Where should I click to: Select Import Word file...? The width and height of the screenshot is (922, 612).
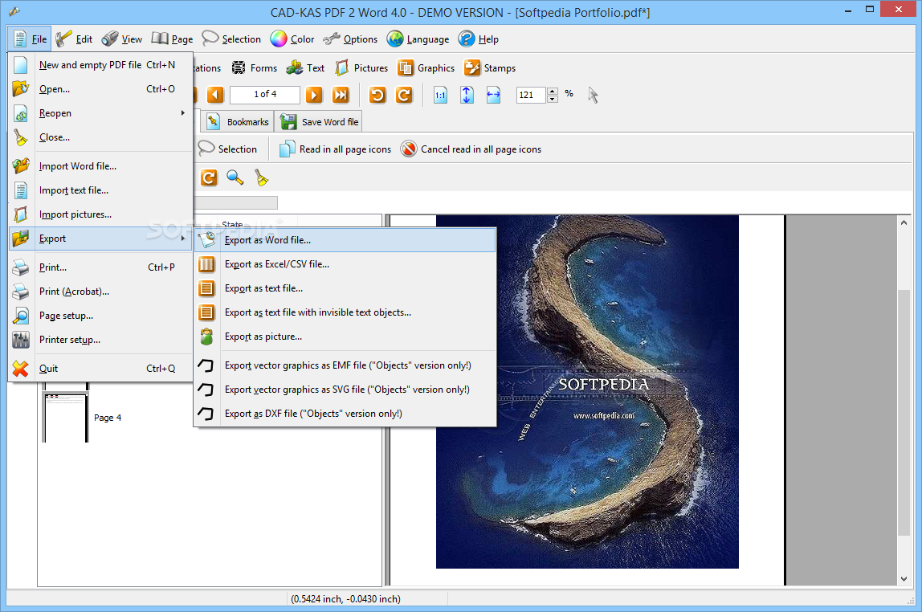(x=100, y=166)
